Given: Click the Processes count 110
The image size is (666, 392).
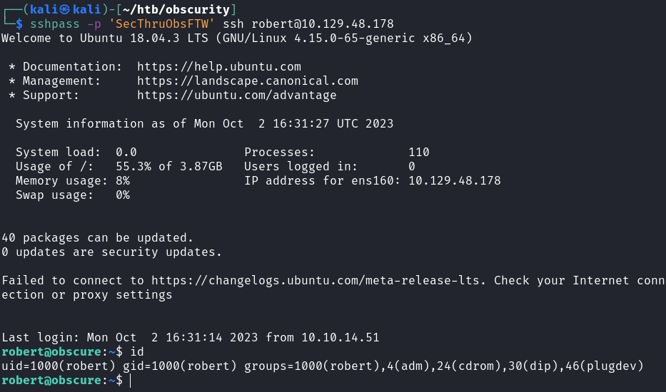Looking at the screenshot, I should (x=419, y=153).
